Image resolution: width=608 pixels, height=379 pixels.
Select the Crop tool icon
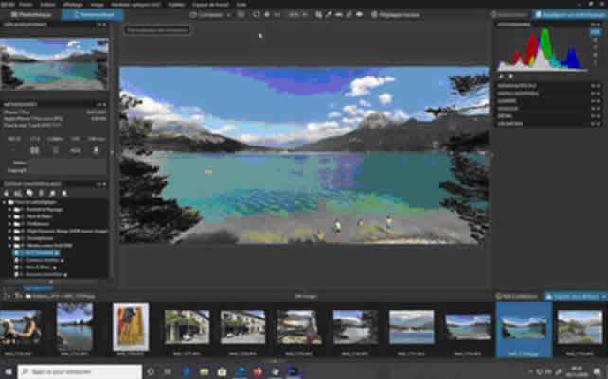coord(318,15)
